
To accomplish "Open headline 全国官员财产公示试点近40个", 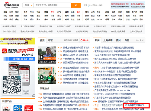I will point(108,87).
